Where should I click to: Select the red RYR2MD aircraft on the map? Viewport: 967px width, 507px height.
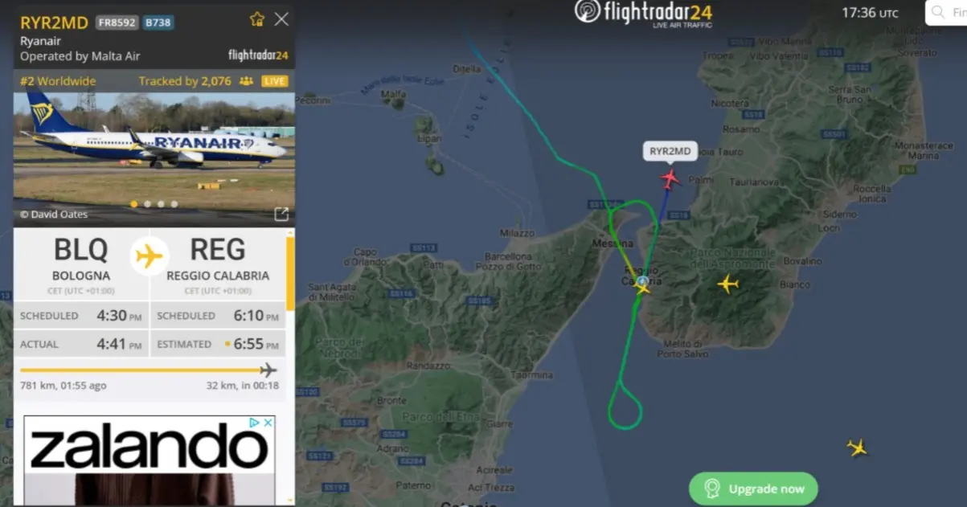pyautogui.click(x=670, y=178)
